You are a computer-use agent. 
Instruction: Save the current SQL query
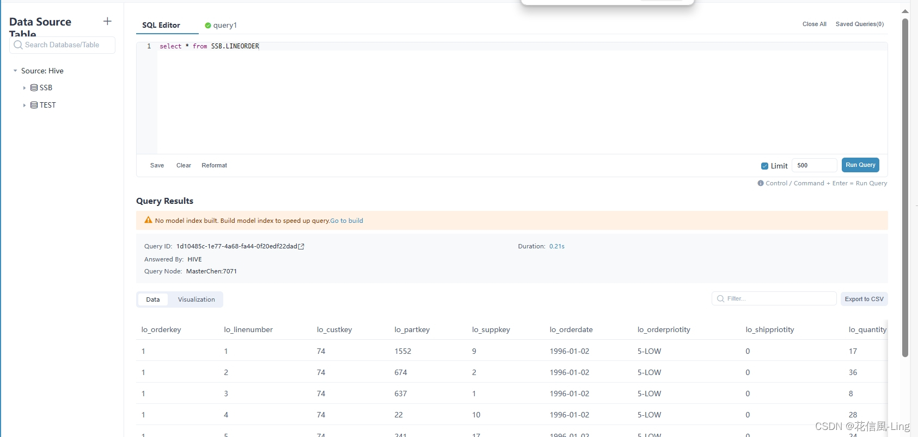(x=157, y=165)
